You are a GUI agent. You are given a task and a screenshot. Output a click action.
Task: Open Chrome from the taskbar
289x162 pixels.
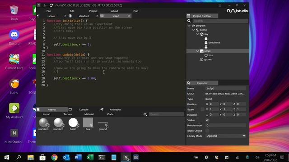(x=54, y=157)
